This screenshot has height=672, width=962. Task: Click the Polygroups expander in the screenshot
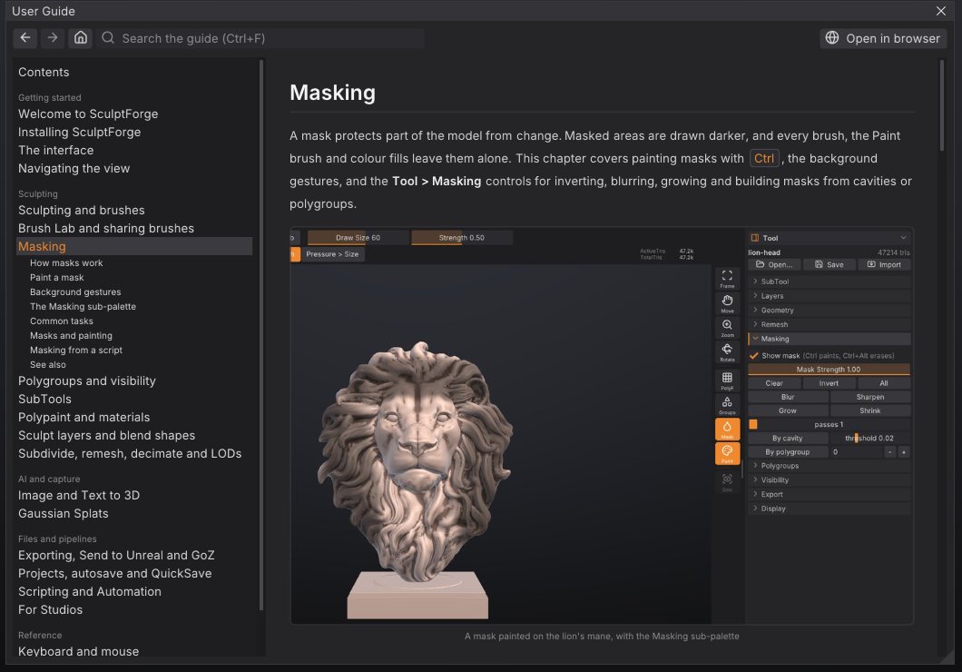click(829, 466)
